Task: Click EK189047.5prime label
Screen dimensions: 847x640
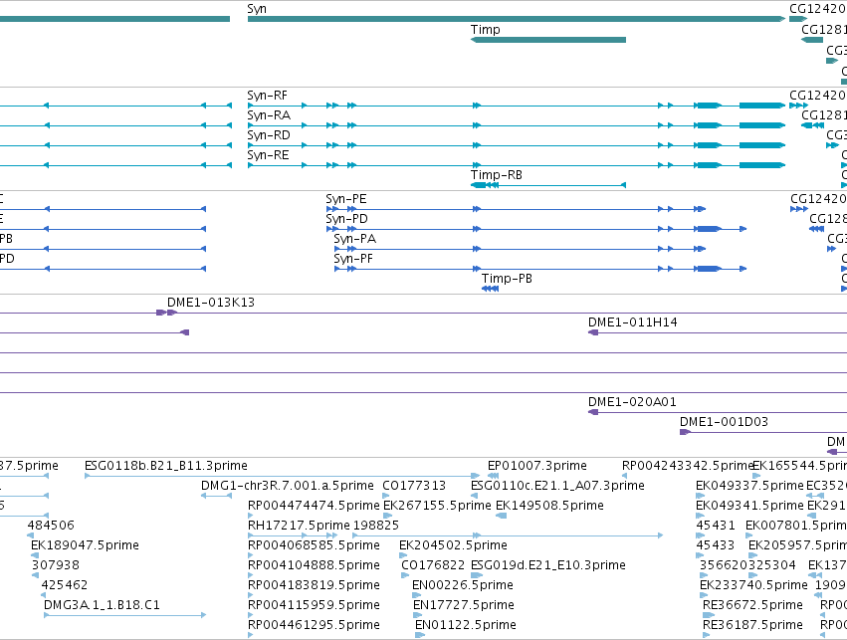Action: (85, 545)
